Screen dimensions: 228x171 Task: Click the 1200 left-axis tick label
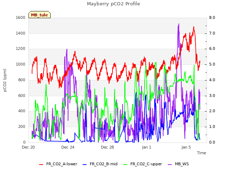[21, 49]
